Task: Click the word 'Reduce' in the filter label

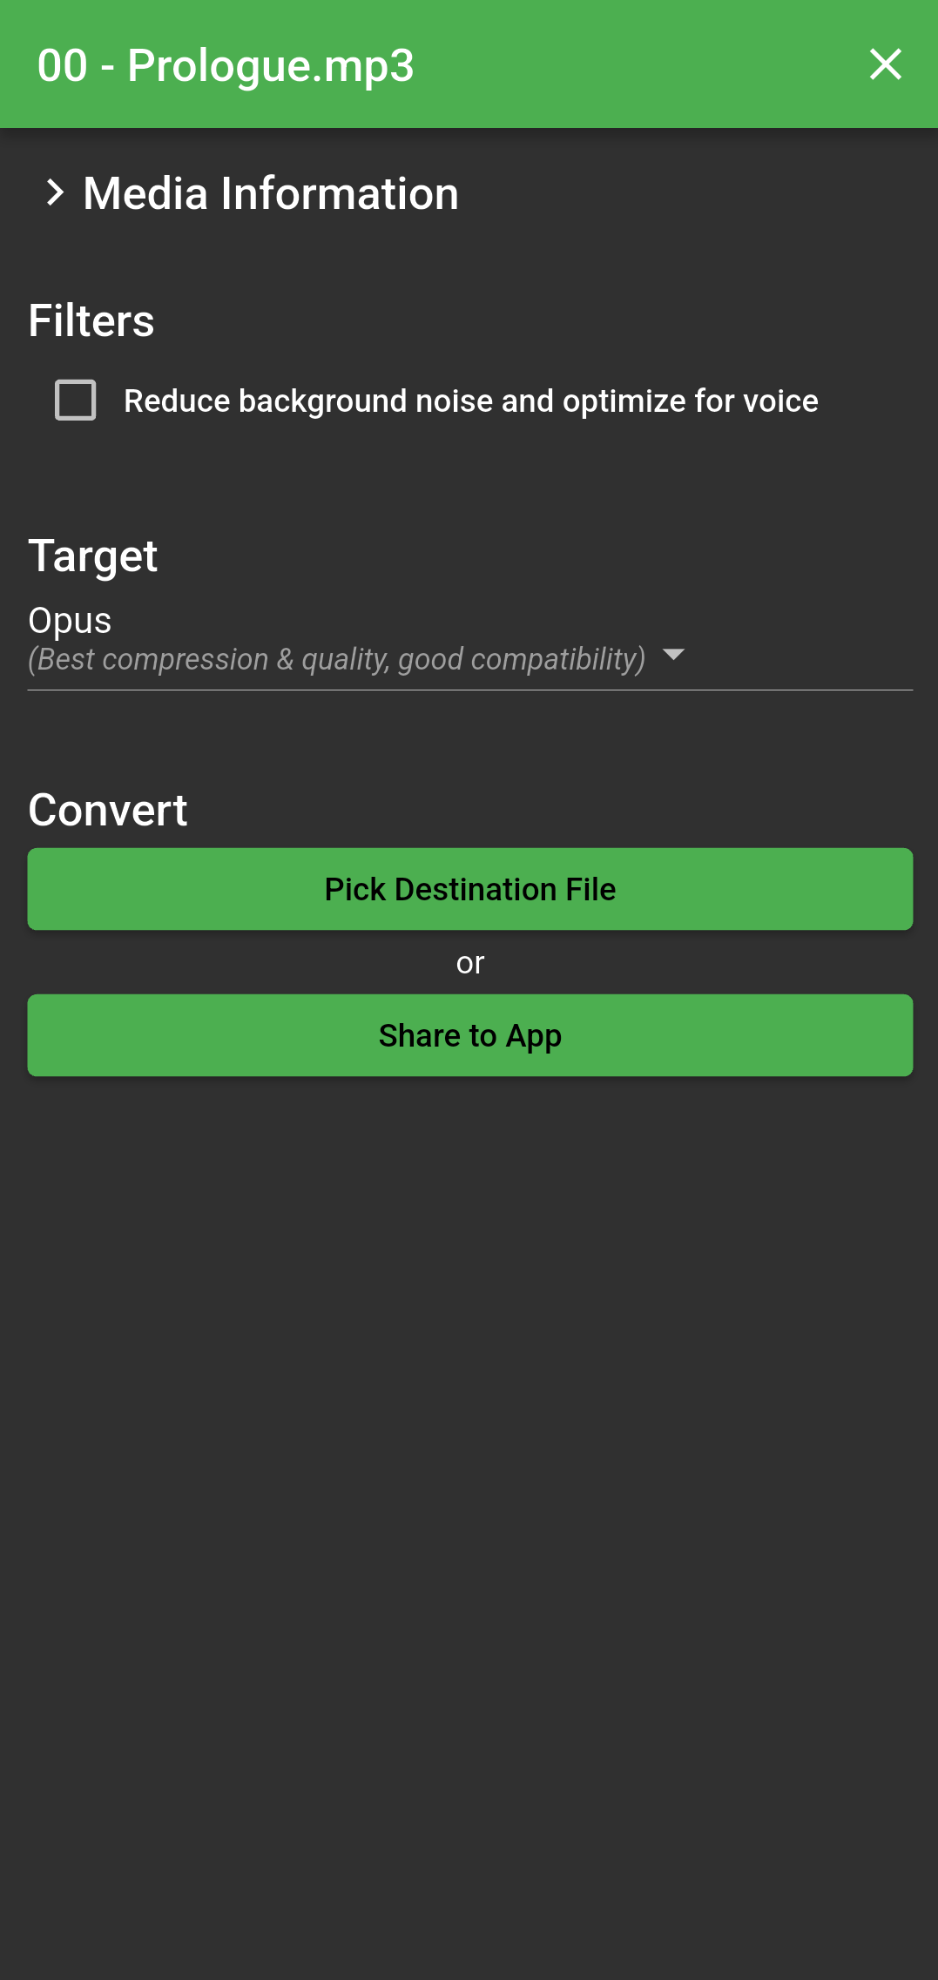Action: 177,401
